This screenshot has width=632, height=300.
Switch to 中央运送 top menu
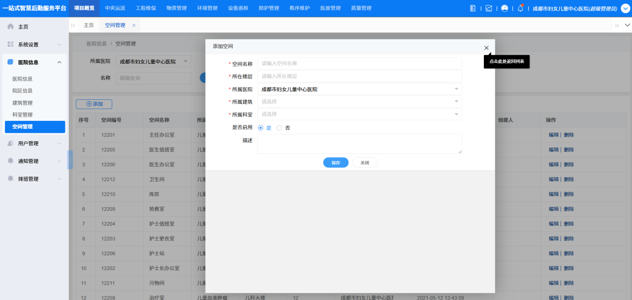115,8
